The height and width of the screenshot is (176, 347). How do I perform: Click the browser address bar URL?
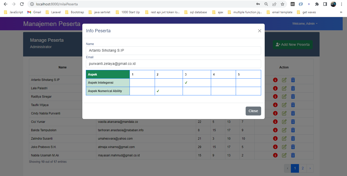[x=57, y=4]
